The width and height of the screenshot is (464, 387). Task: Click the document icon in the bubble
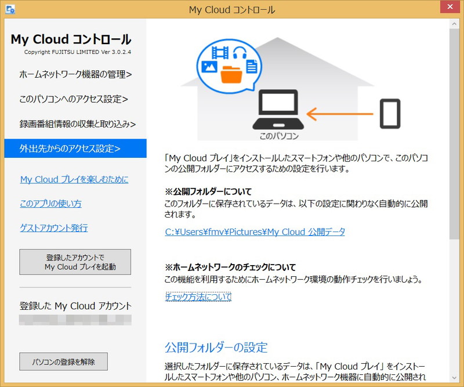tap(252, 67)
